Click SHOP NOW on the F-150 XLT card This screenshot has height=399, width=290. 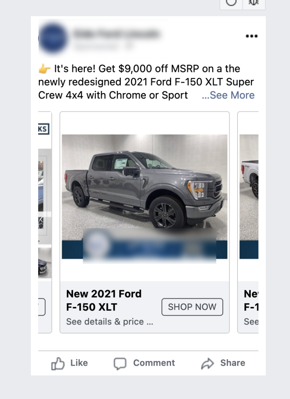point(192,307)
